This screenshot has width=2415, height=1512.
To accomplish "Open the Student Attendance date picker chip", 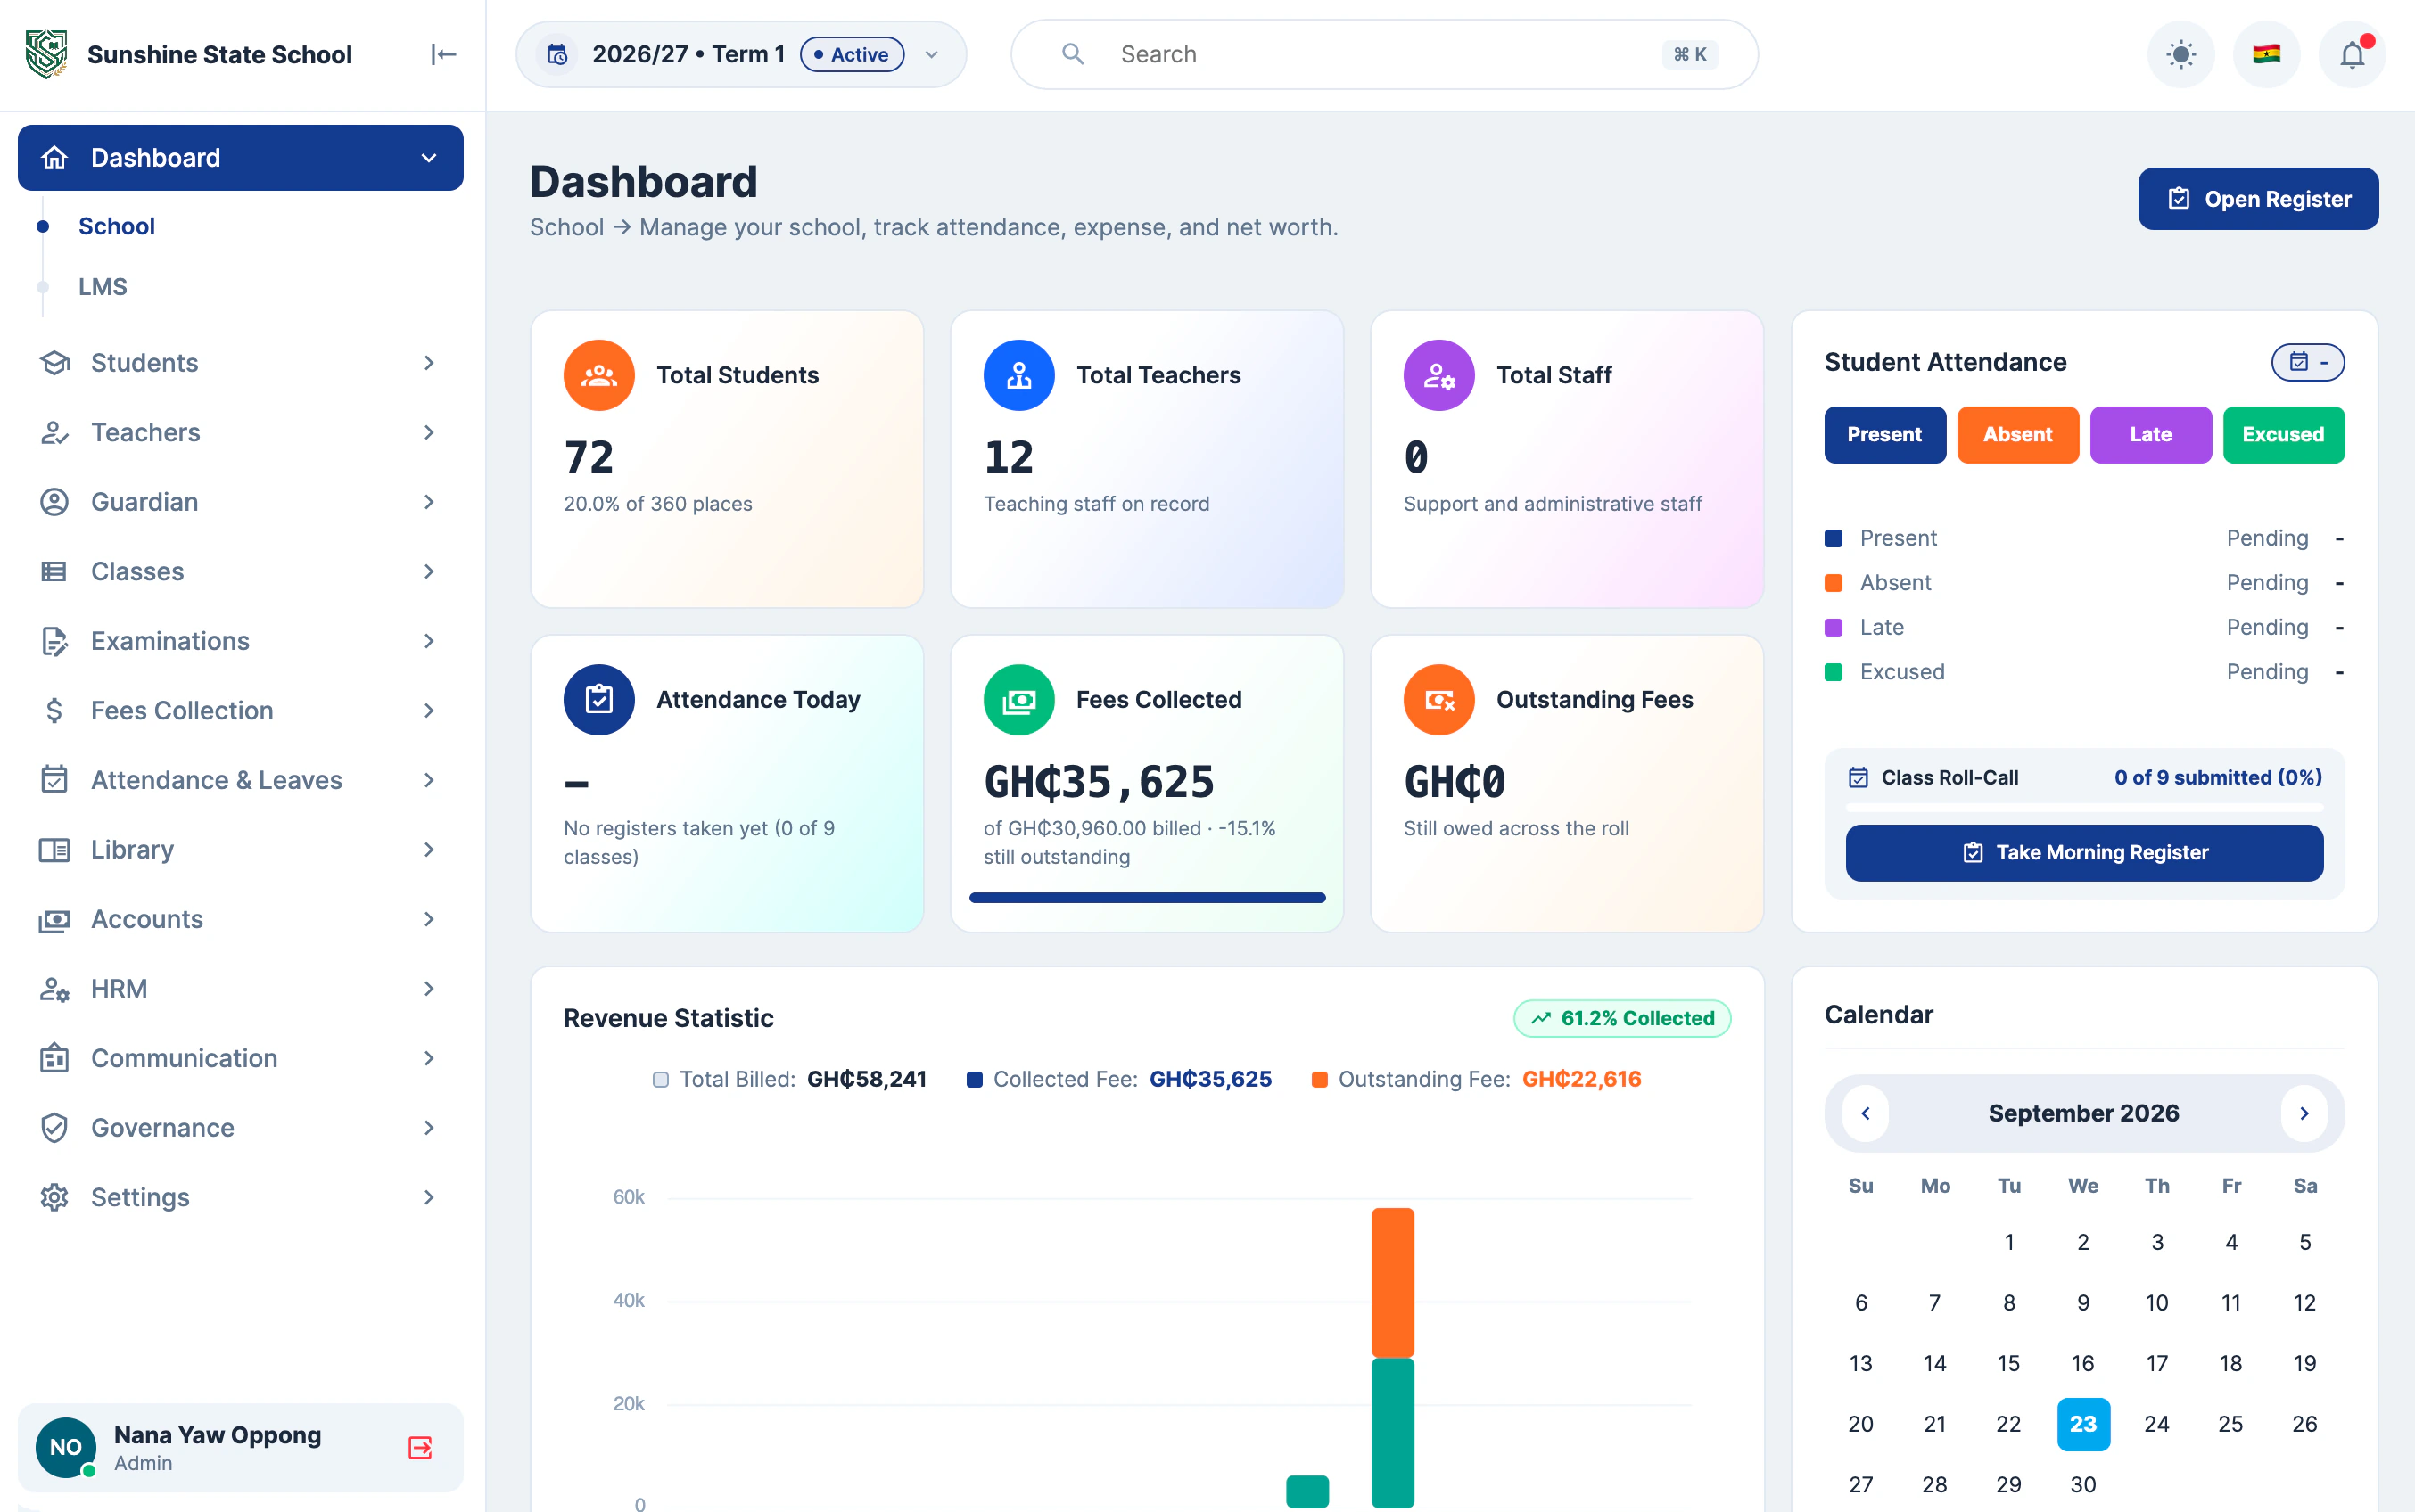I will coord(2307,362).
